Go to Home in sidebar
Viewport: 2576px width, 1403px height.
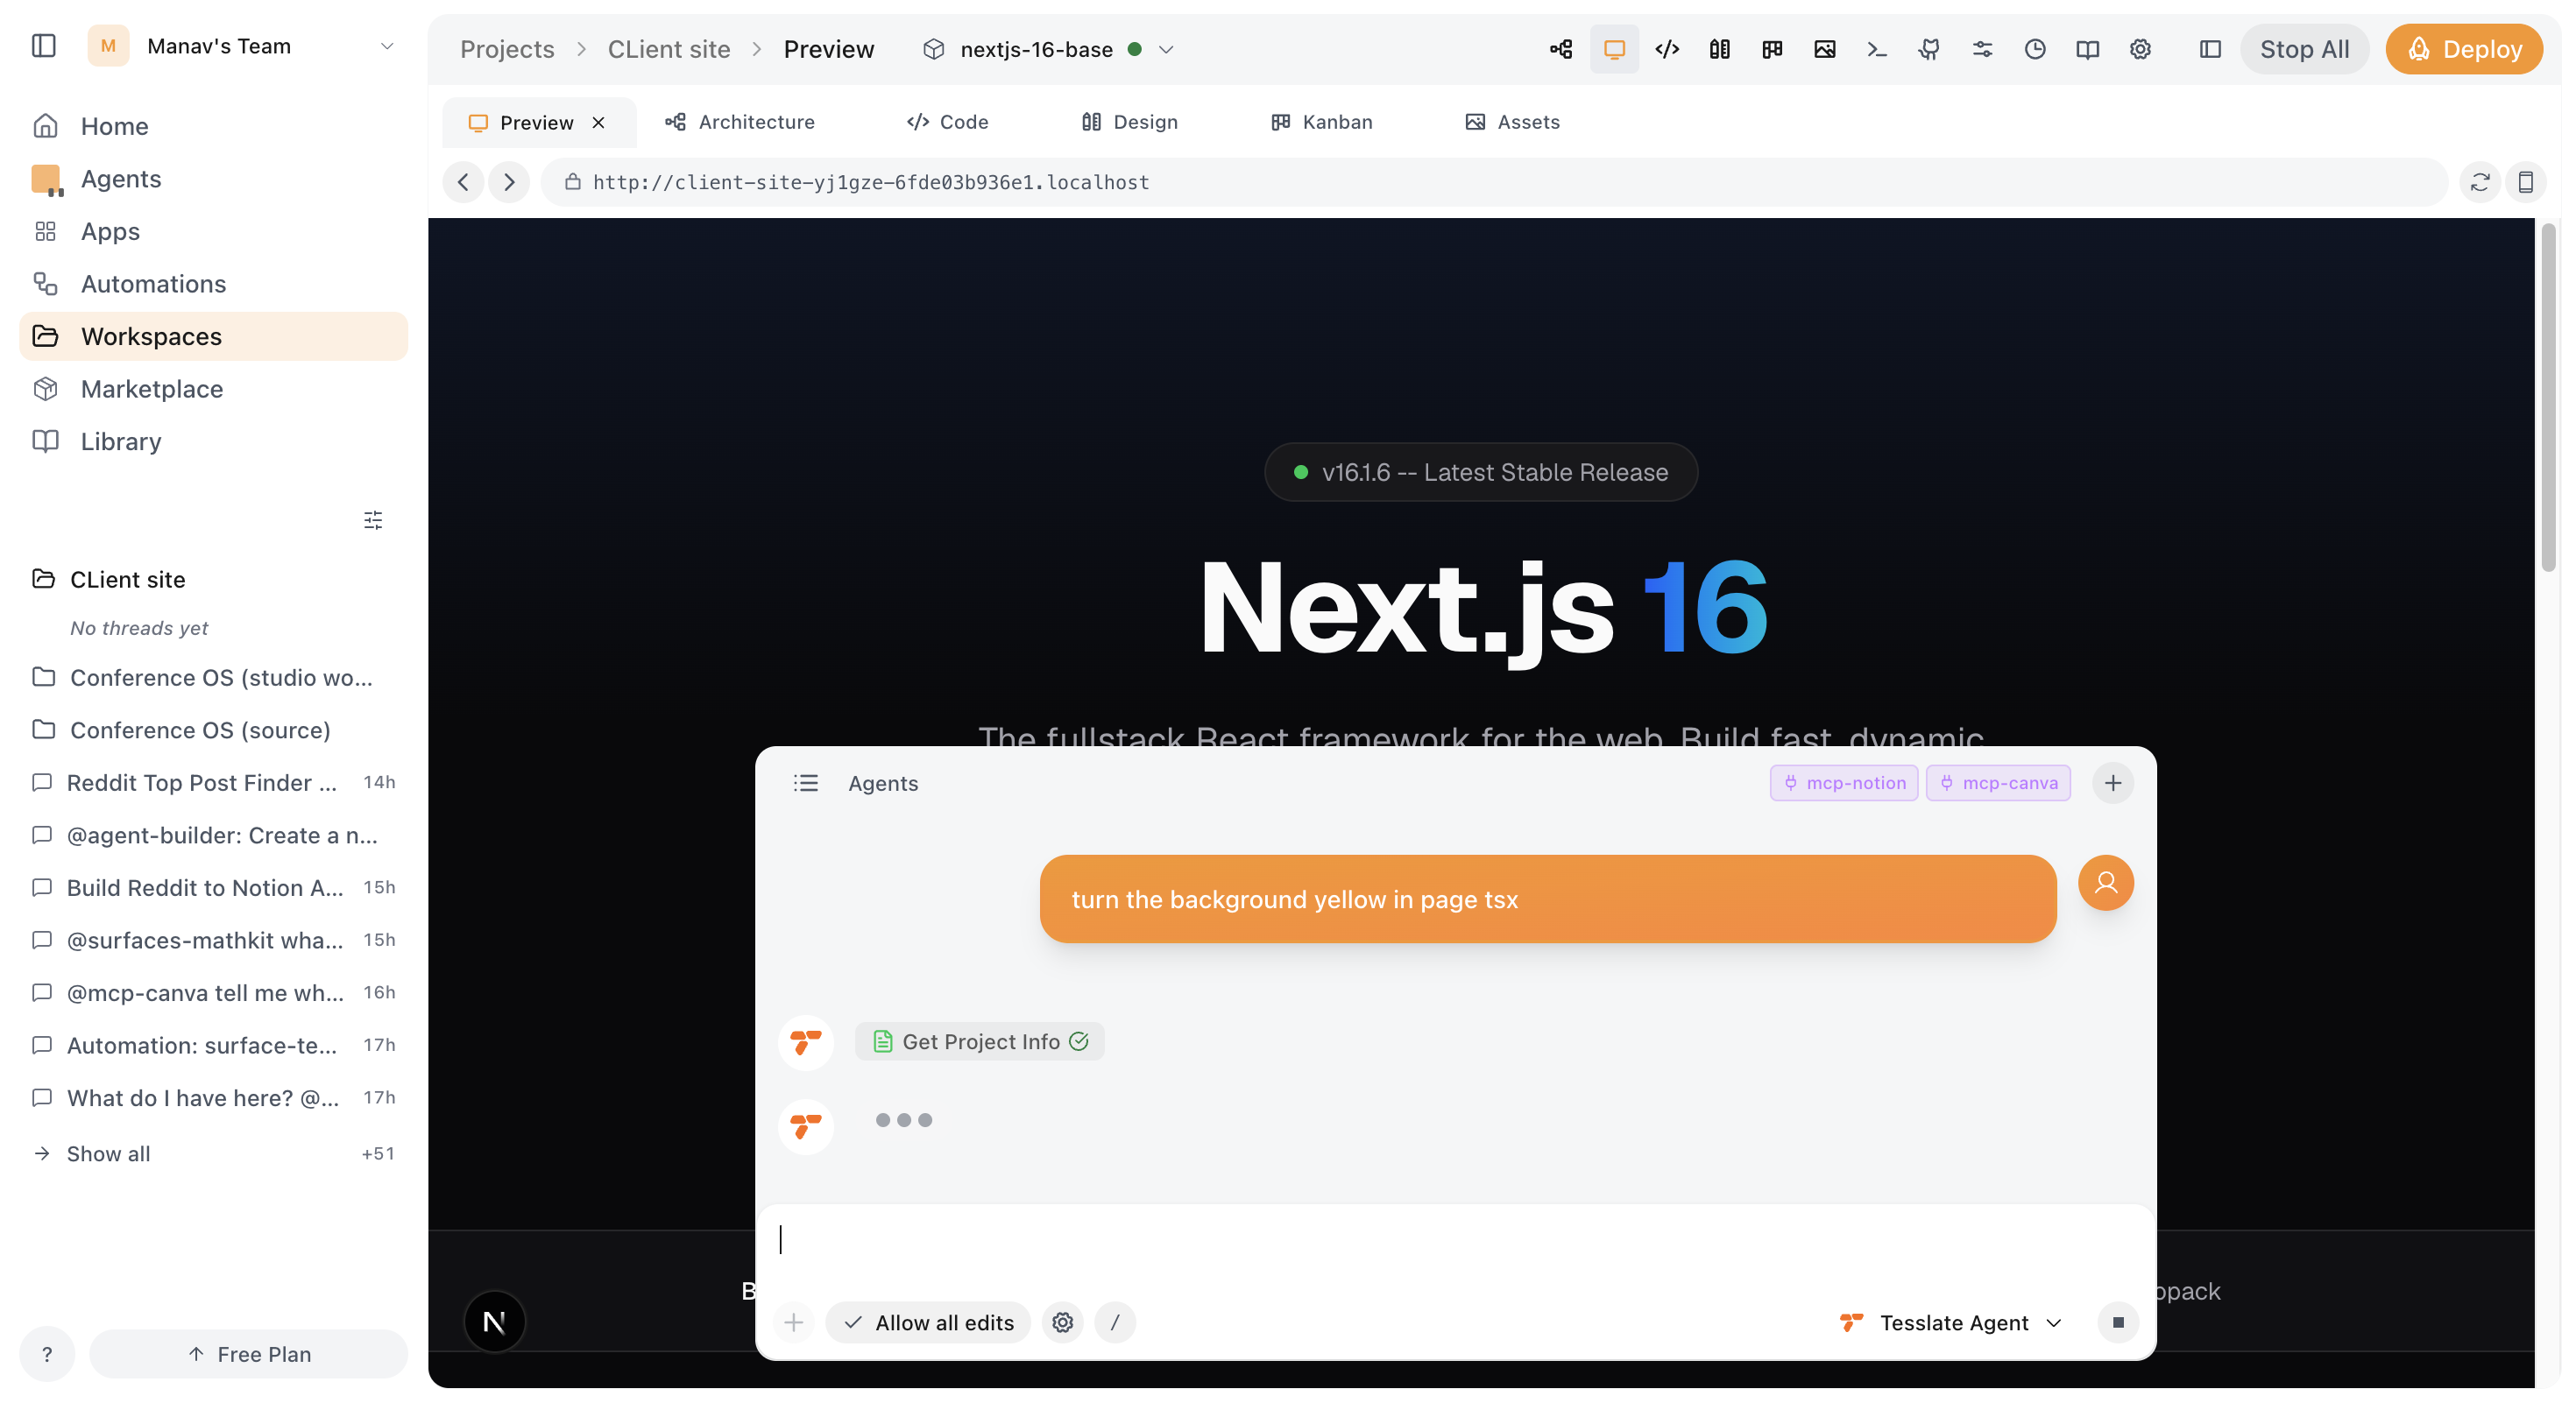point(214,126)
